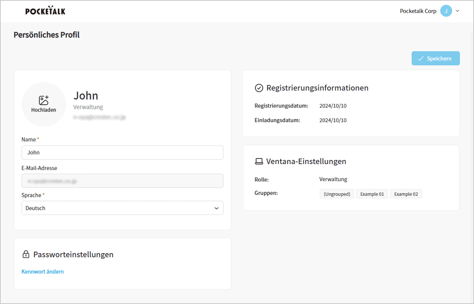Click the Kennwort ändern link

click(x=42, y=271)
